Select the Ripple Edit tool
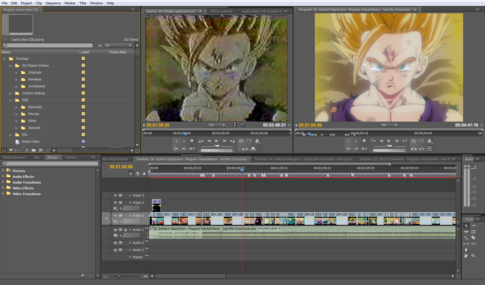 [x=466, y=232]
